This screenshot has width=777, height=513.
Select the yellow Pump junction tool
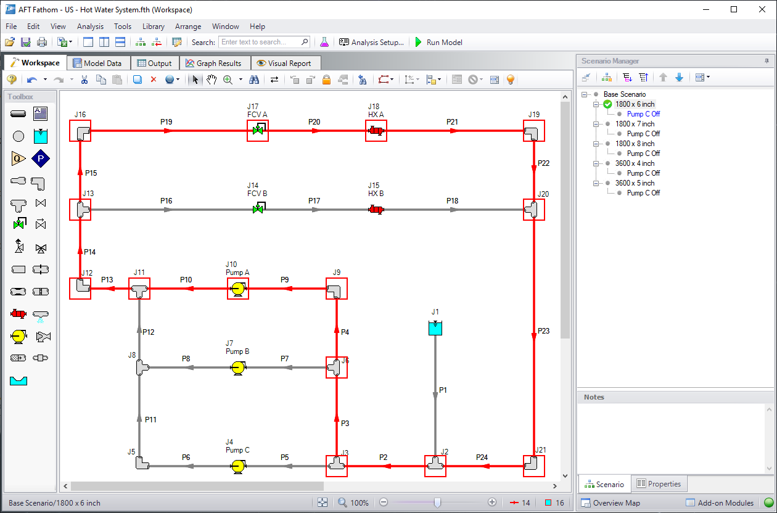click(18, 336)
